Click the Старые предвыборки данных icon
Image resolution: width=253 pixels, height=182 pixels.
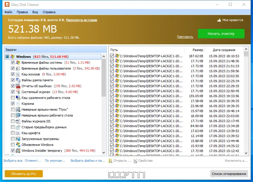click(x=18, y=127)
